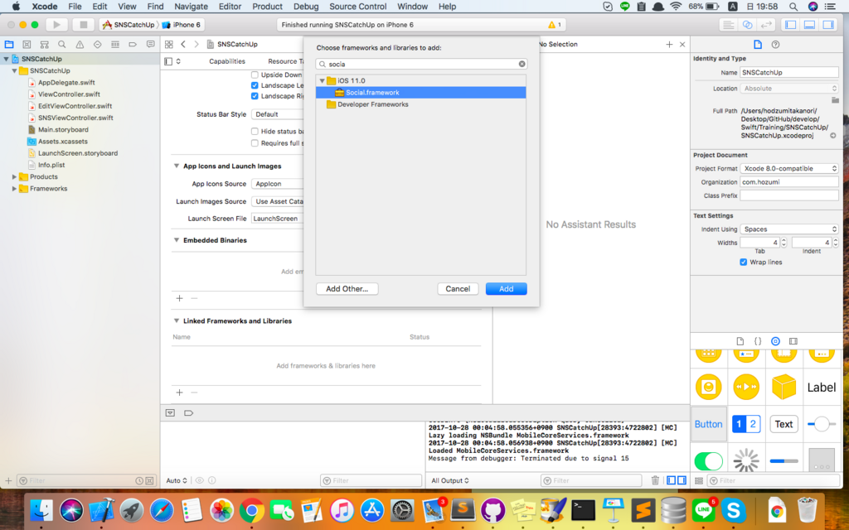This screenshot has height=530, width=849.
Task: Click the Stop button in Xcode toolbar
Action: (84, 24)
